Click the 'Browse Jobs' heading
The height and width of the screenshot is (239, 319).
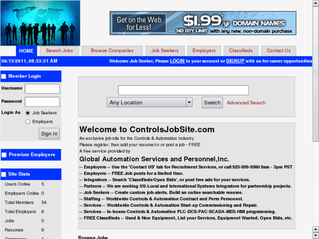tap(93, 237)
